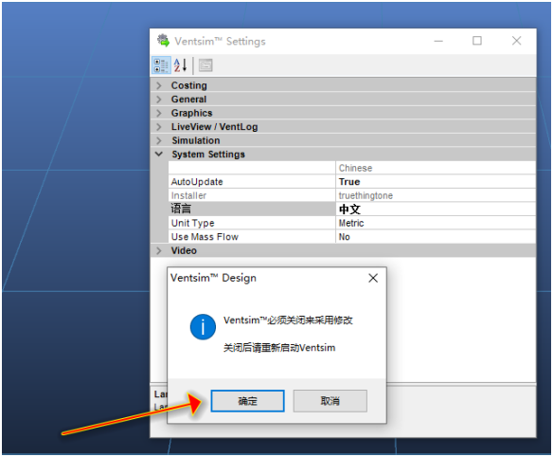
Task: Select the 语言 language property
Action: (x=252, y=210)
